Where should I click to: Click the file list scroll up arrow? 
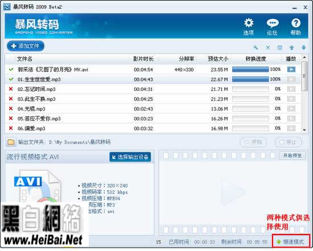pyautogui.click(x=304, y=58)
